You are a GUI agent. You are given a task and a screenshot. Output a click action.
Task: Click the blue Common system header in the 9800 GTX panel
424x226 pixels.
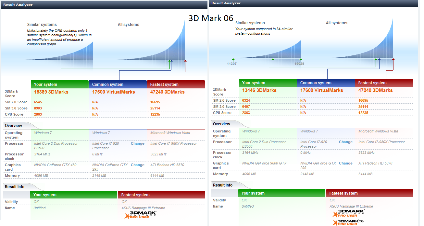(326, 83)
